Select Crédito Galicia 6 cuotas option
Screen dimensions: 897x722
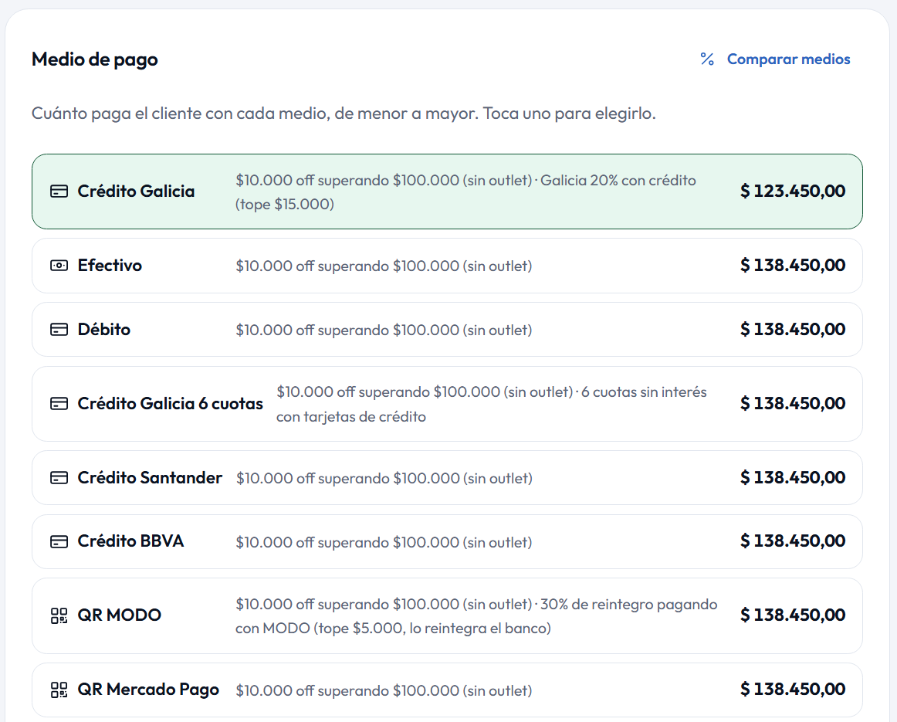[x=447, y=404]
